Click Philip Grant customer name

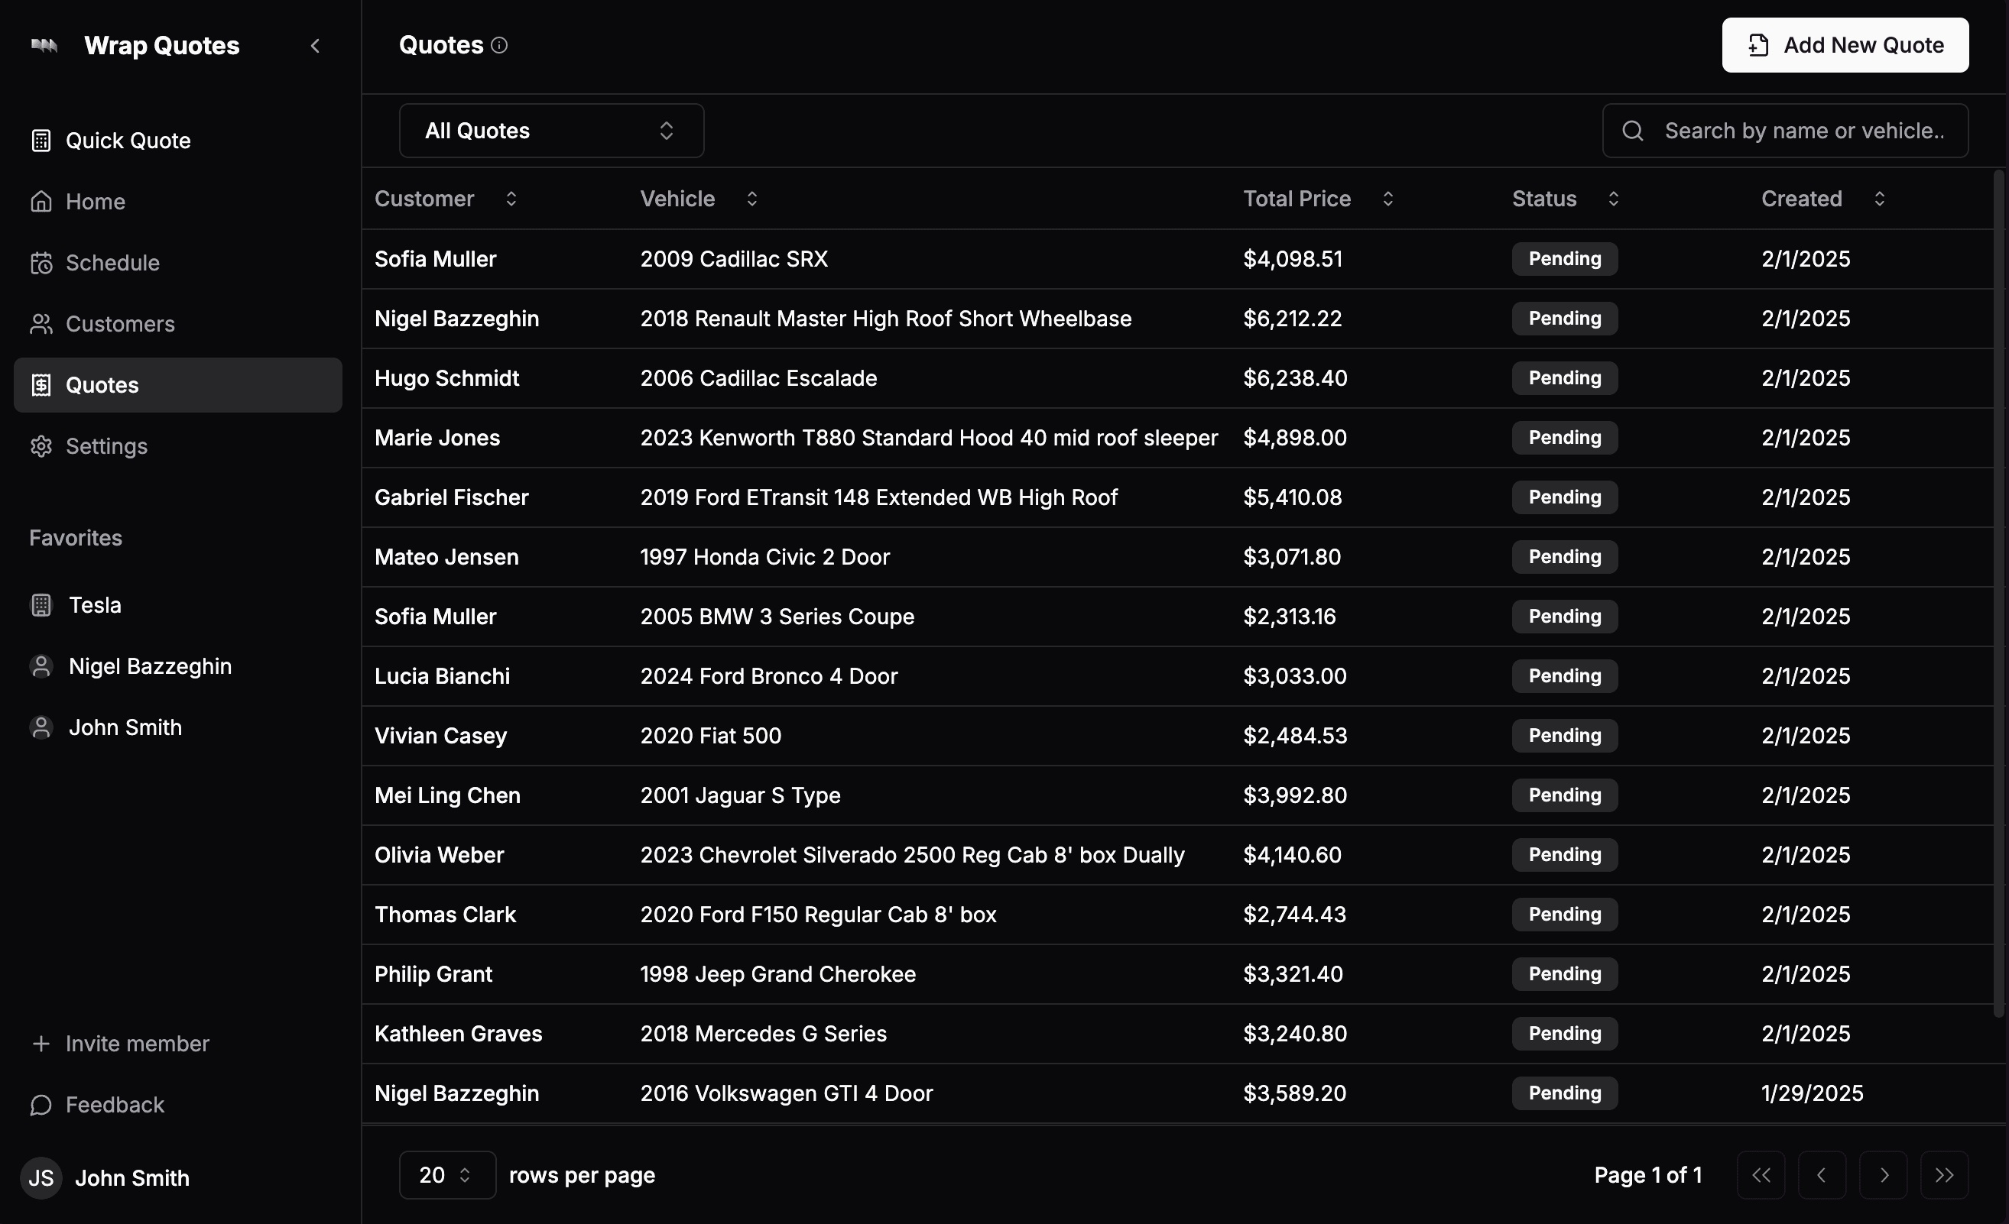click(x=433, y=974)
